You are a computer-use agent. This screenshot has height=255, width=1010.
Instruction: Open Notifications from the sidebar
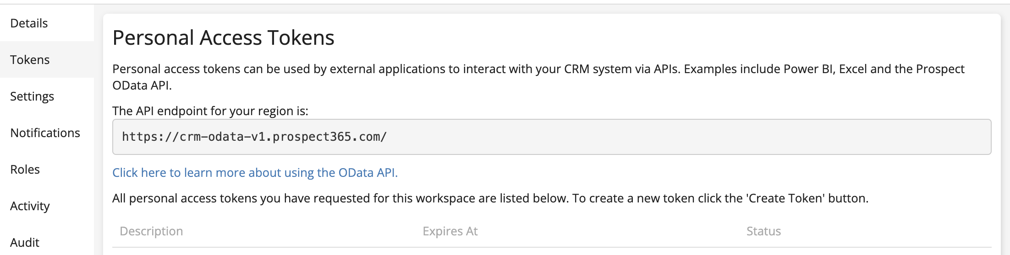[45, 133]
